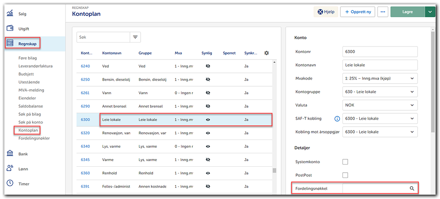The height and width of the screenshot is (199, 440).
Task: Open account number 6320 link
Action: tap(85, 133)
